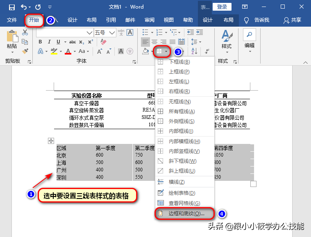Viewport: 311px width, 237px height.
Task: Expand the borders dropdown arrow
Action: pos(166,52)
